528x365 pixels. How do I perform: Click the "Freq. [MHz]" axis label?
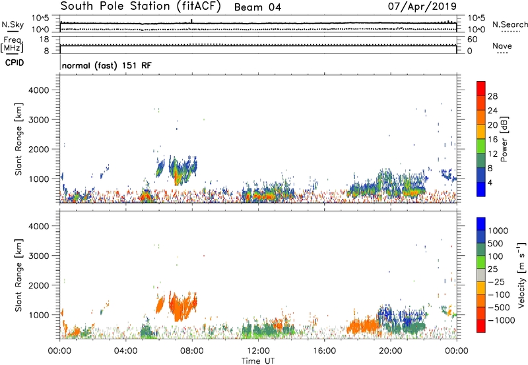[12, 45]
